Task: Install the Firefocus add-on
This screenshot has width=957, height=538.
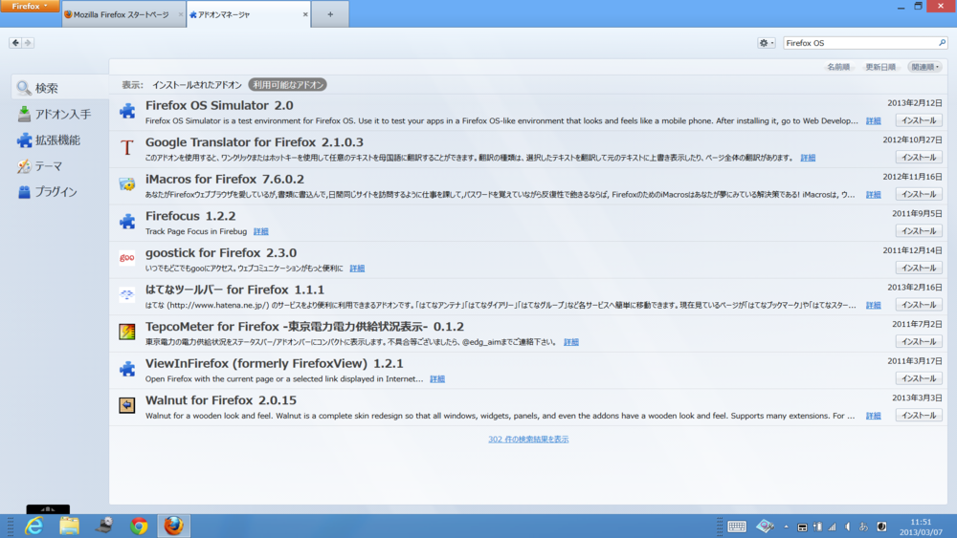Action: 919,231
